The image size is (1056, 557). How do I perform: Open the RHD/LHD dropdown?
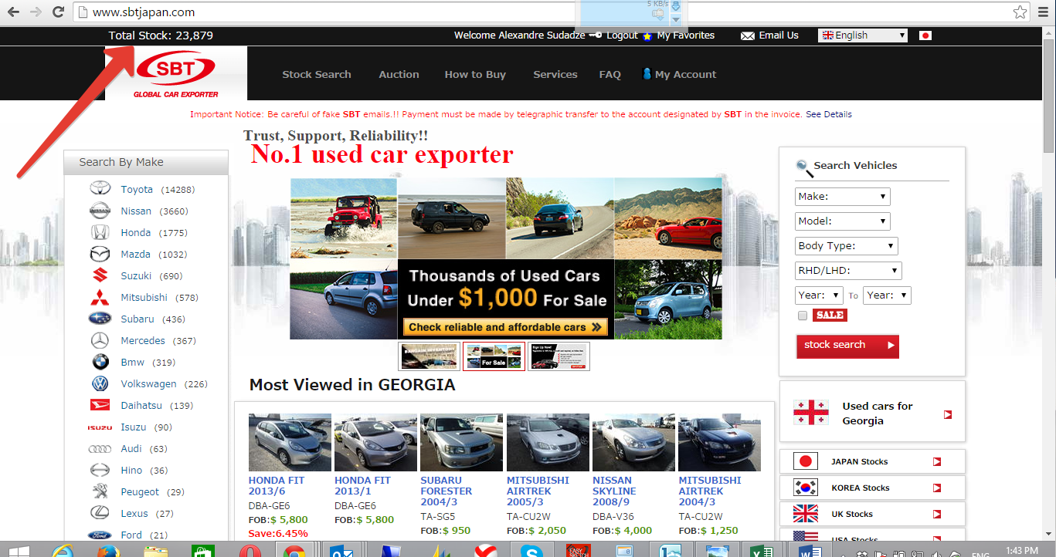(x=848, y=271)
